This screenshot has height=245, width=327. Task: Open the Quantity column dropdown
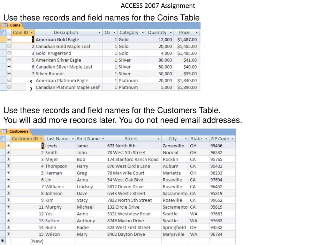[x=171, y=33]
